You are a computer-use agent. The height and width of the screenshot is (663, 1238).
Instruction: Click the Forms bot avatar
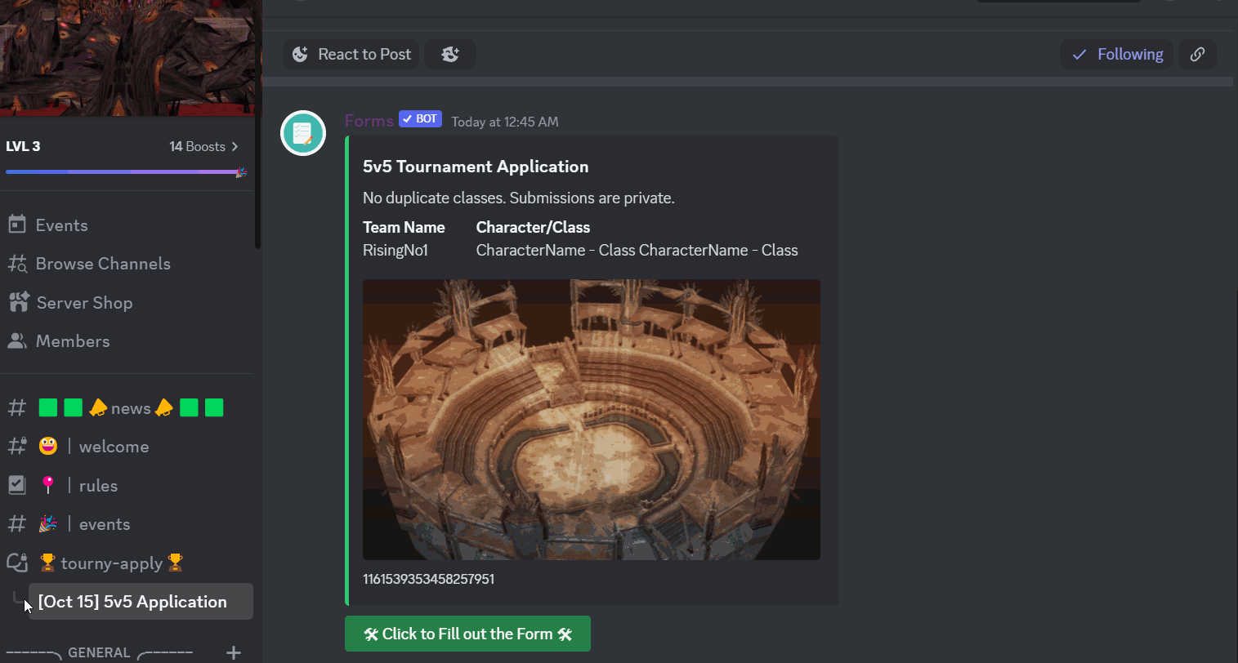point(303,133)
